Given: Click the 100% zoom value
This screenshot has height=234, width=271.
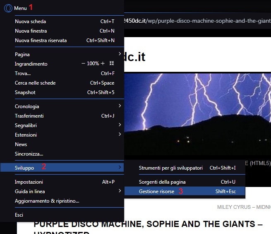Looking at the screenshot, I should click(x=93, y=63).
